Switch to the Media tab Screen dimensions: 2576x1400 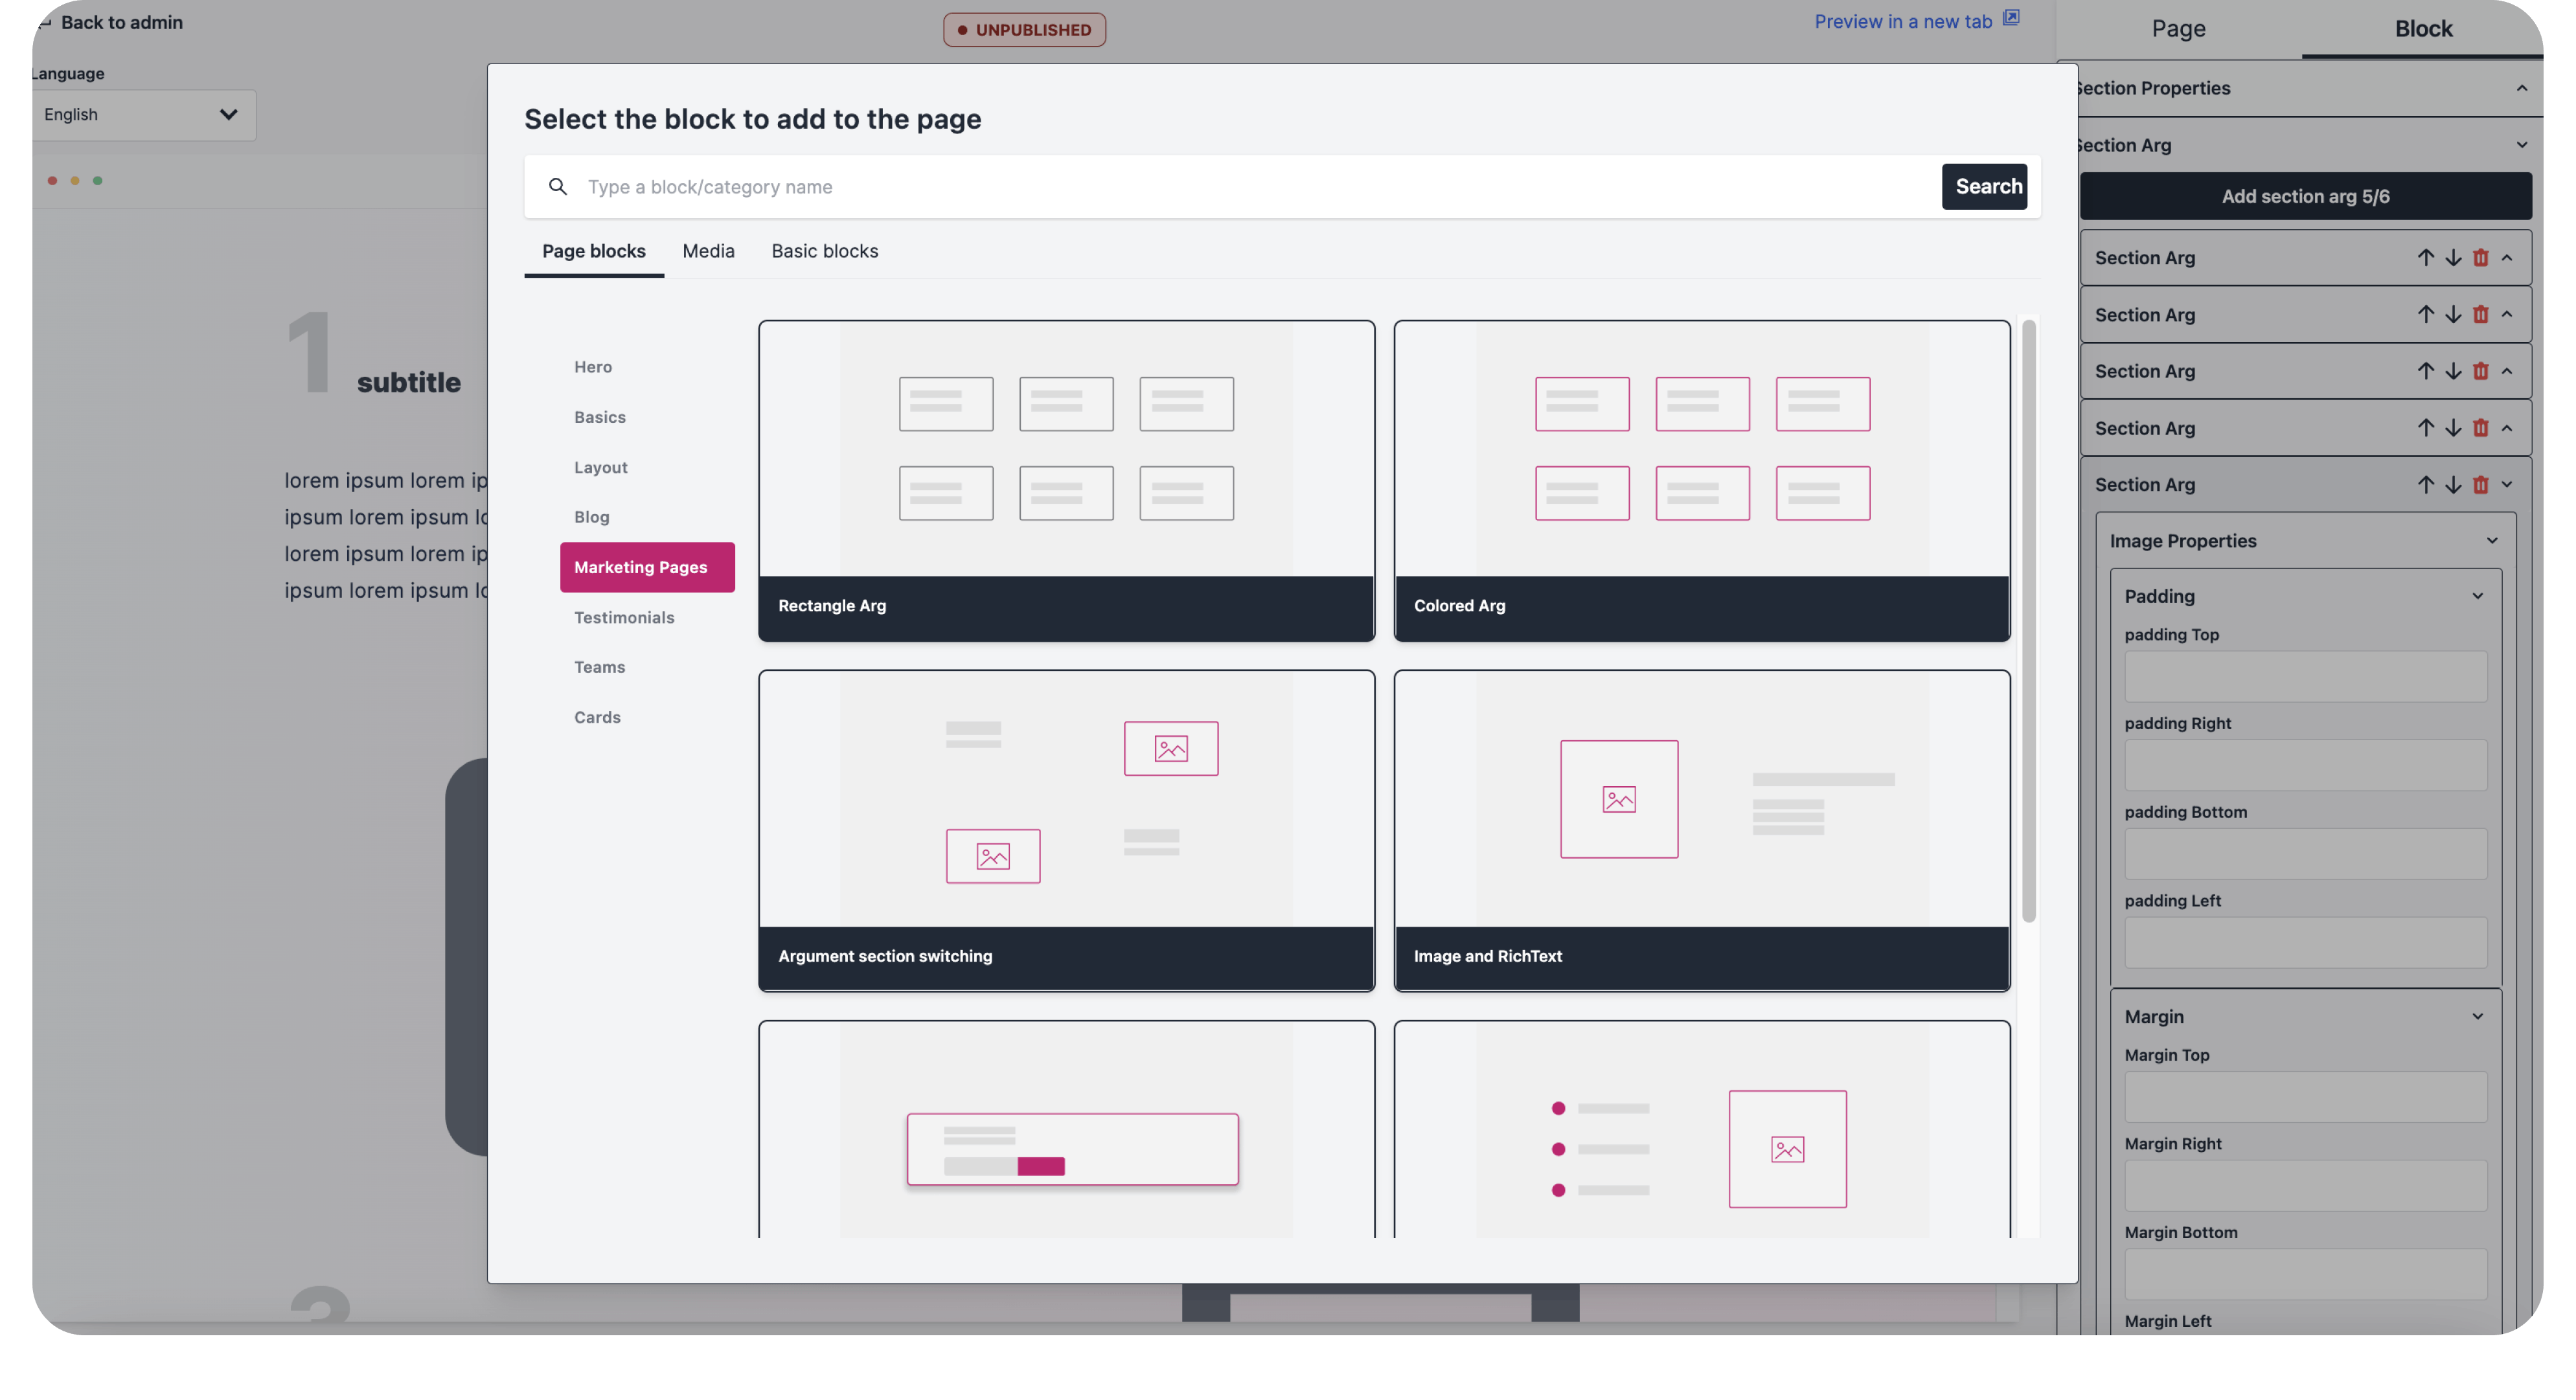pos(708,251)
